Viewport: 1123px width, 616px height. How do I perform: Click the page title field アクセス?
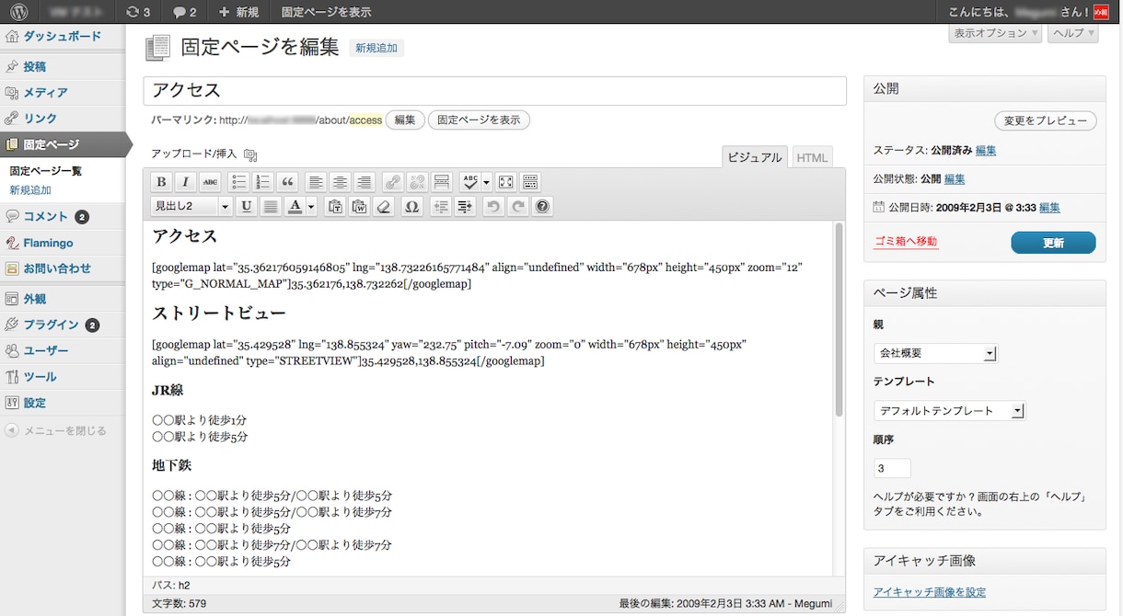coord(495,91)
